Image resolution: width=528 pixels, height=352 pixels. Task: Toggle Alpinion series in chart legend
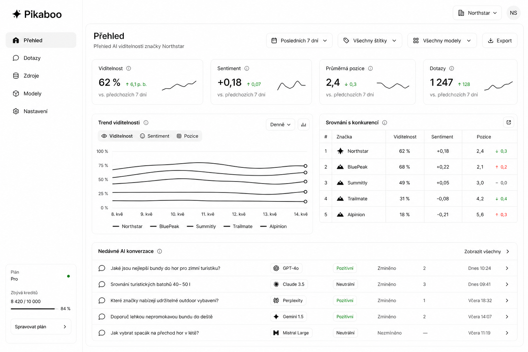coord(274,226)
